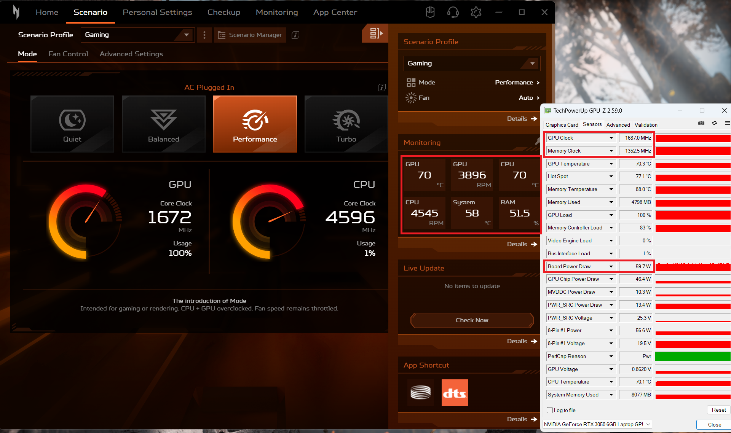The height and width of the screenshot is (433, 731).
Task: Click the Fan icon in Scenario Profile
Action: (411, 98)
